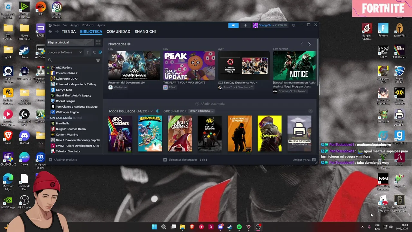The image size is (412, 232).
Task: Click the Windows Start button
Action: [x=154, y=227]
